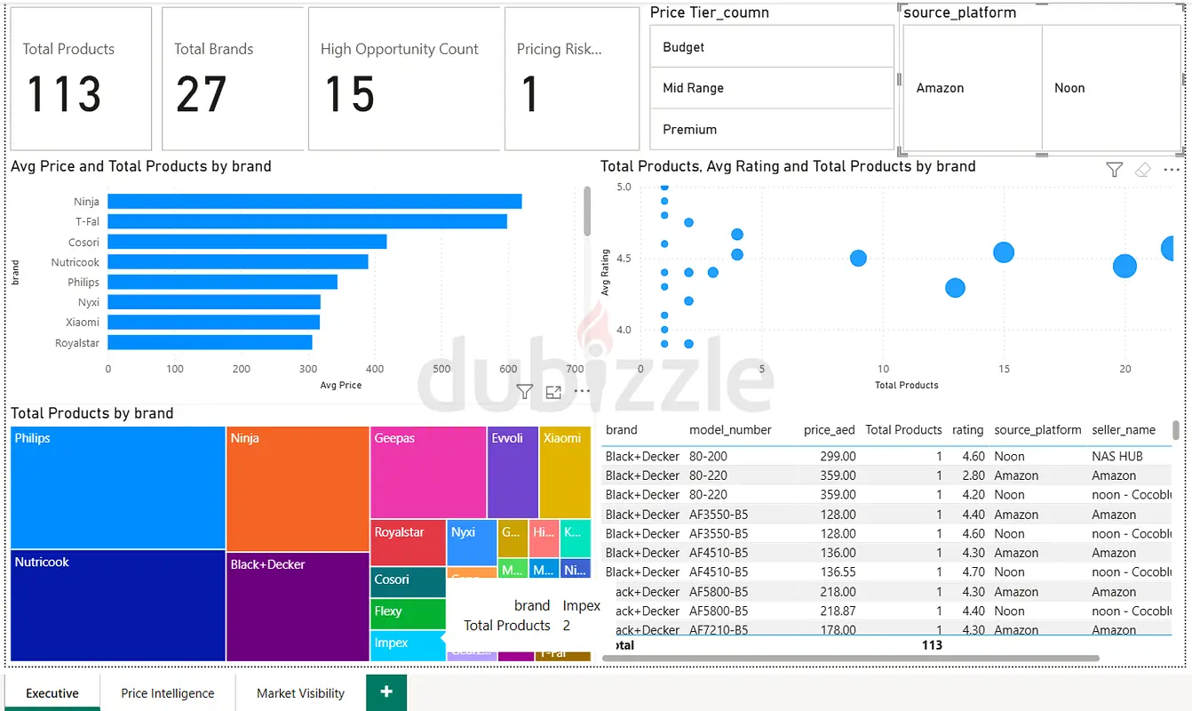This screenshot has height=711, width=1192.
Task: Select Budget in Price Tier slicer
Action: pos(772,47)
